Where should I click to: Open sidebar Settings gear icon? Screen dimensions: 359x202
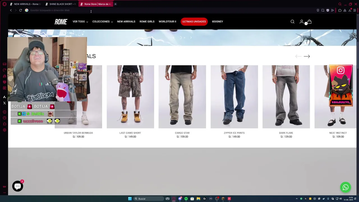4,130
